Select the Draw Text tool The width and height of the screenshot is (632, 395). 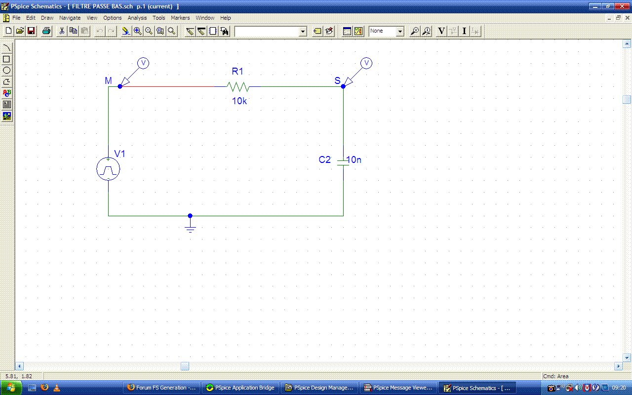pos(7,93)
